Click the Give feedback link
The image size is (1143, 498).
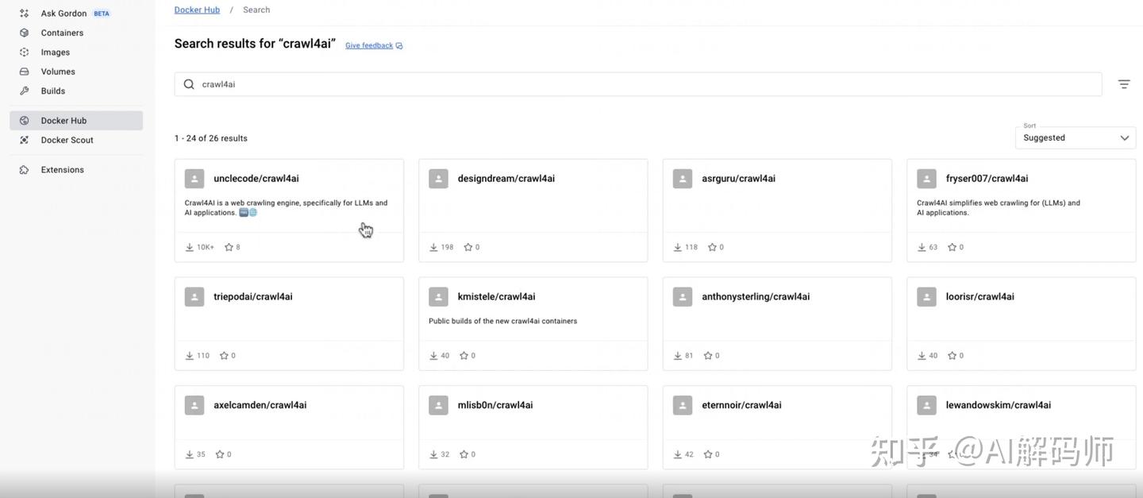pos(369,46)
